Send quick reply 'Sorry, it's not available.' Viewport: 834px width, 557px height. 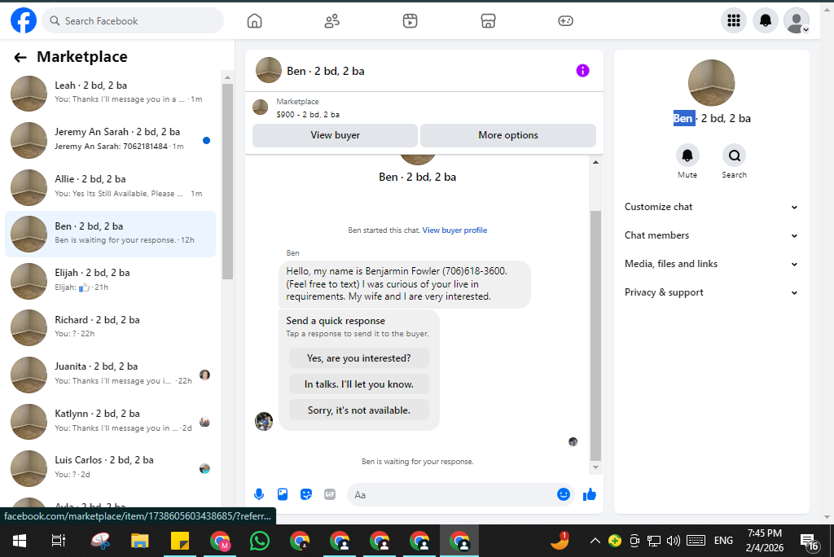point(359,410)
